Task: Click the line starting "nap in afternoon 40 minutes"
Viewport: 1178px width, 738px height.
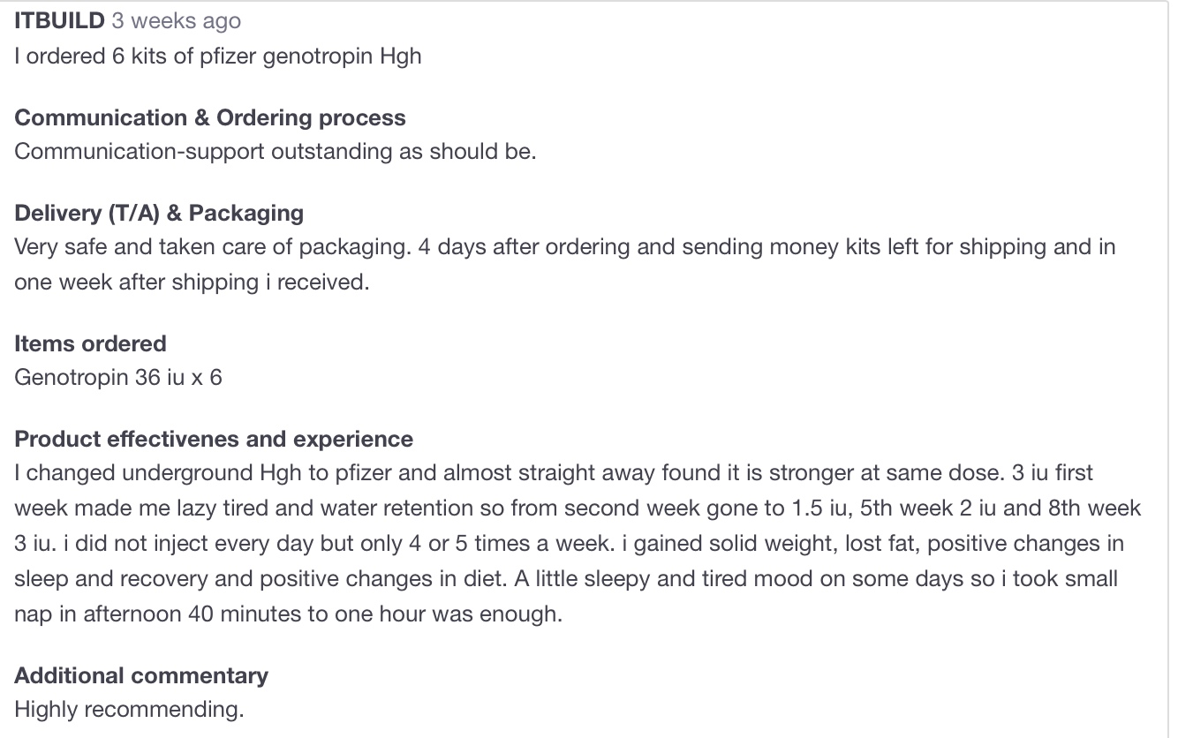Action: pyautogui.click(x=288, y=614)
